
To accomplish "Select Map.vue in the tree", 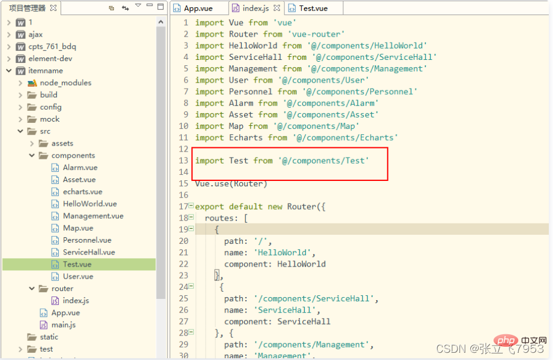I will [78, 228].
